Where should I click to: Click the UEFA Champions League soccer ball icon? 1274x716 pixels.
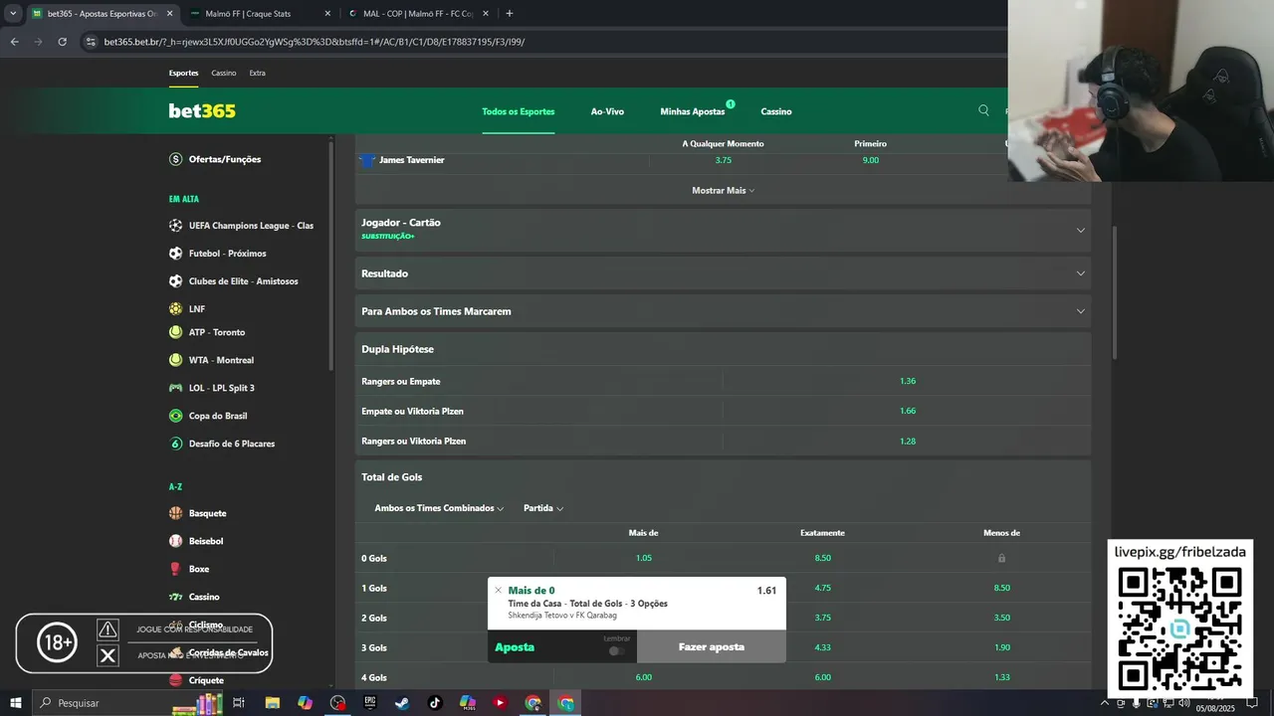point(176,226)
